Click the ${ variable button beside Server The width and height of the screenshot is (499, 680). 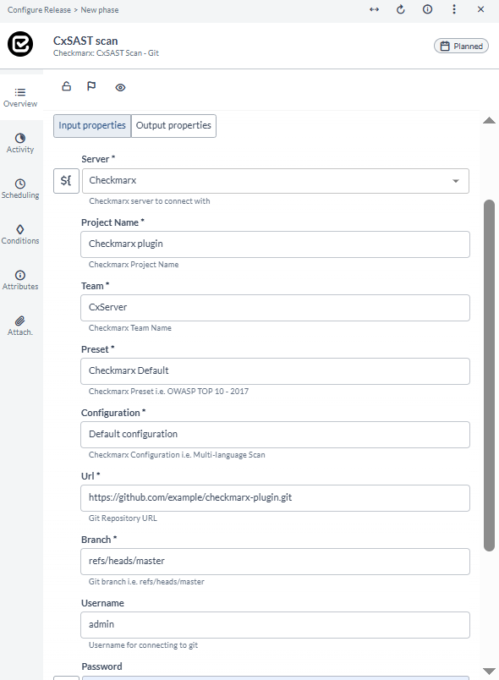[x=66, y=181]
